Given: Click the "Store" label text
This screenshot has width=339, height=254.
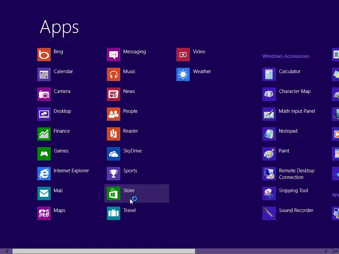Looking at the screenshot, I should click(129, 190).
